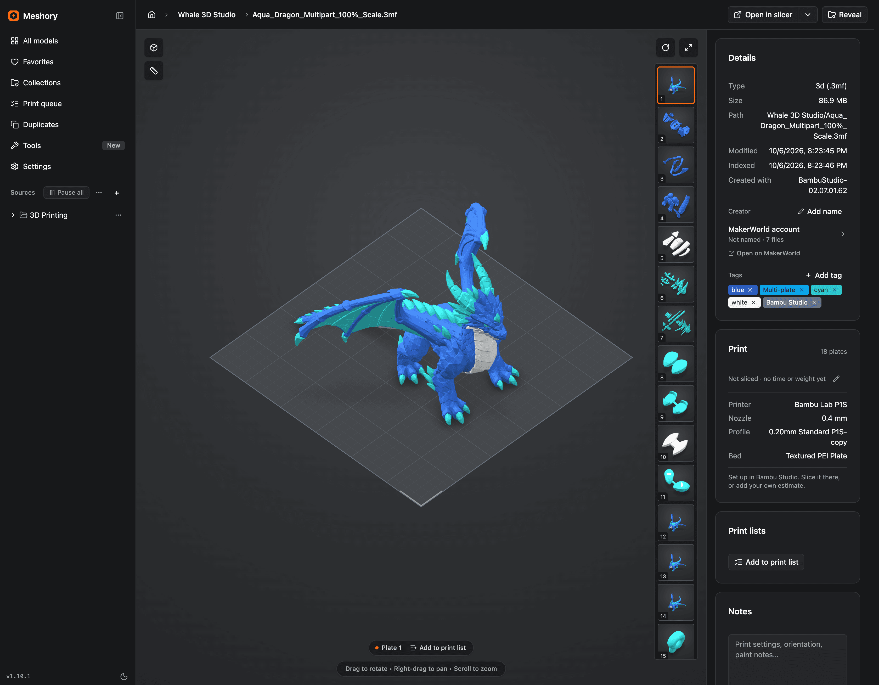Click the Reveal button
This screenshot has height=685, width=879.
pyautogui.click(x=844, y=15)
